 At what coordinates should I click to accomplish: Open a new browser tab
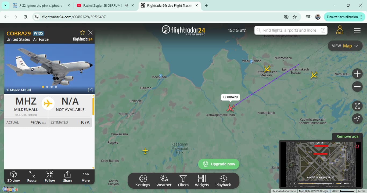pos(206,5)
